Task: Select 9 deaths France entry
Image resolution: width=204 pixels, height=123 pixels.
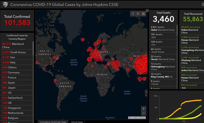Action: [163, 83]
